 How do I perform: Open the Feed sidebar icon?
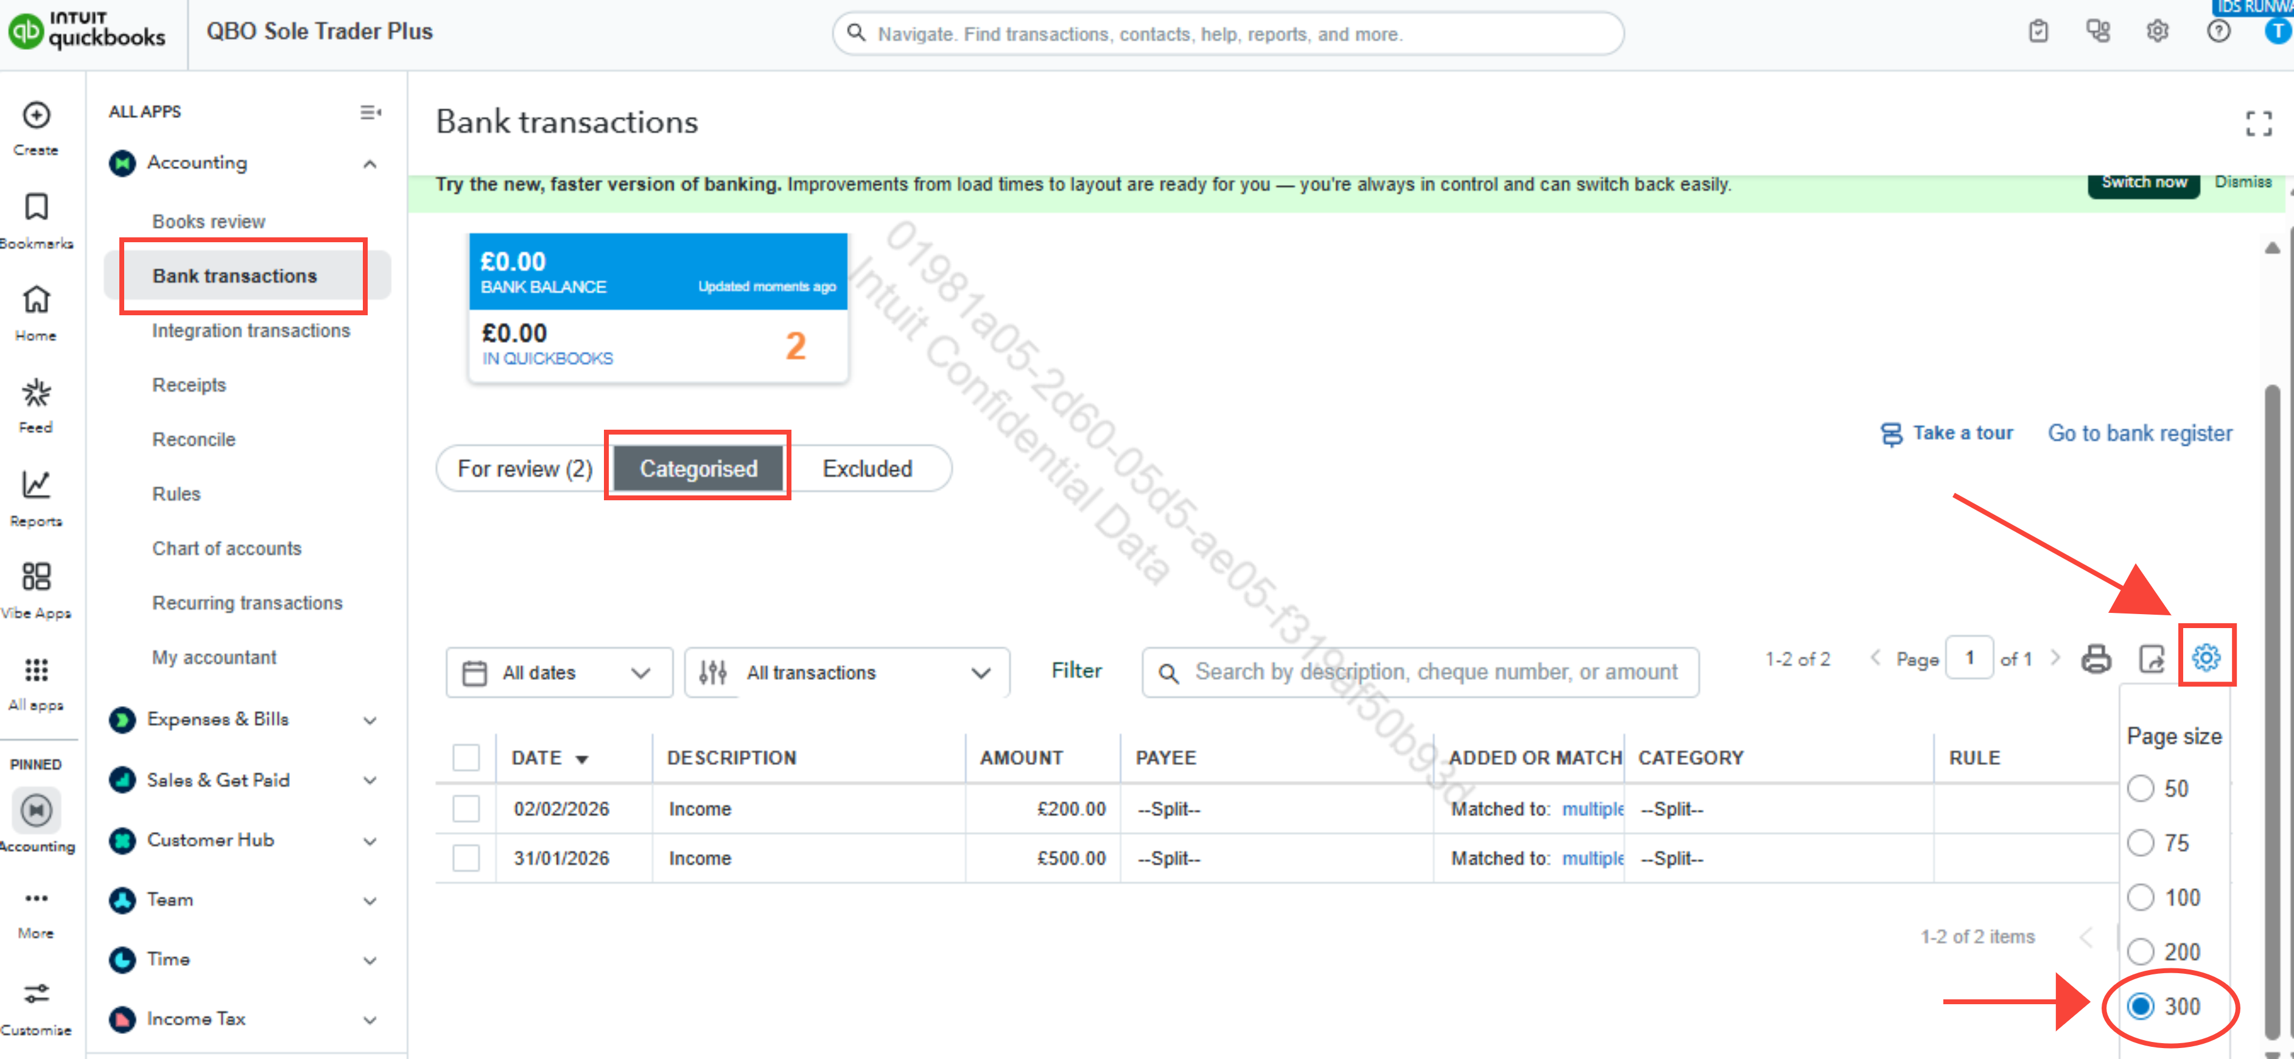36,393
